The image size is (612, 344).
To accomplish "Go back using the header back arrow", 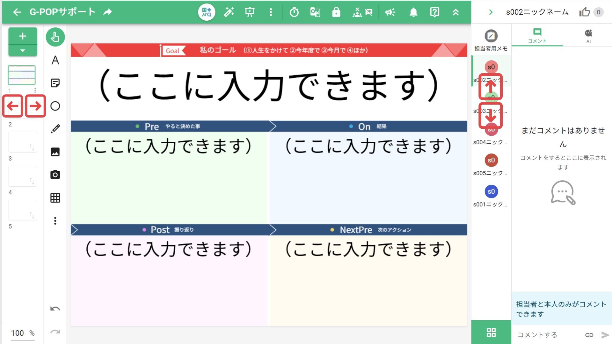I will (17, 12).
